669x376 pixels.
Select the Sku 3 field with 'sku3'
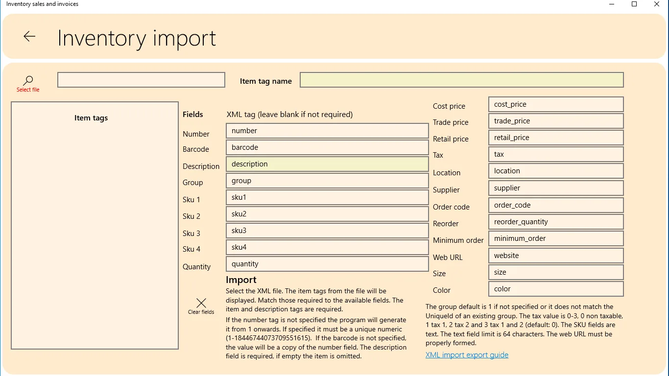[327, 231]
